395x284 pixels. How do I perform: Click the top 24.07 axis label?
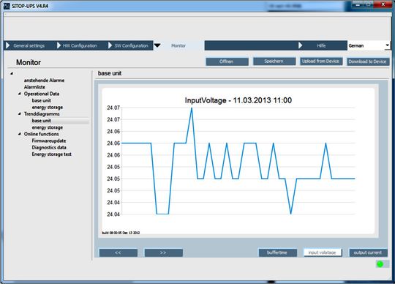pos(113,108)
